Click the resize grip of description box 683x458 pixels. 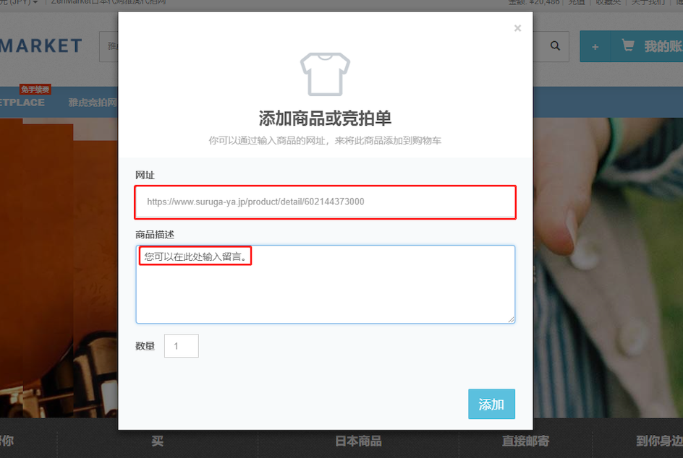[x=512, y=320]
